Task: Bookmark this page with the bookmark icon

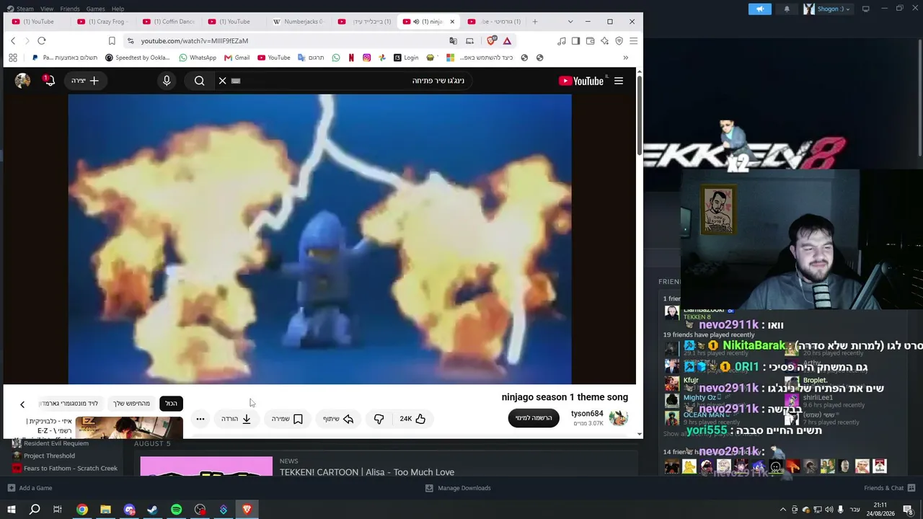Action: click(112, 41)
